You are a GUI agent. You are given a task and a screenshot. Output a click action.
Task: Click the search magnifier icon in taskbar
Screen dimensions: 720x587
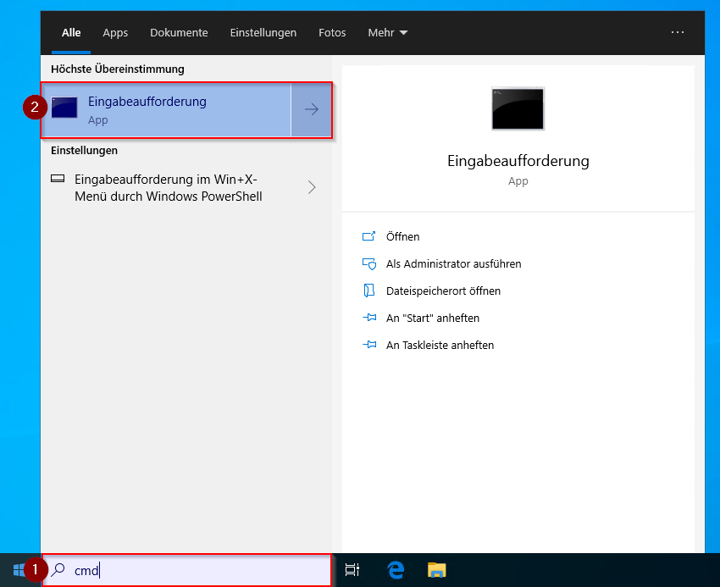[58, 570]
